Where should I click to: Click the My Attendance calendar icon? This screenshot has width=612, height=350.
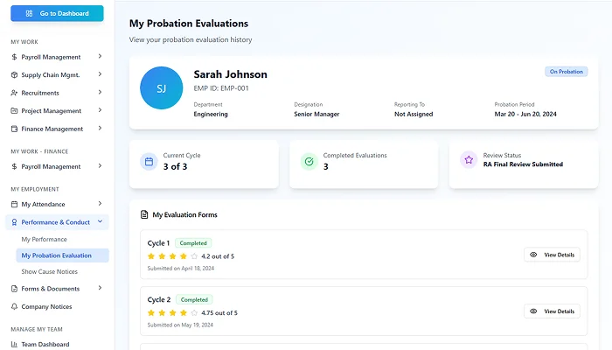click(x=14, y=204)
